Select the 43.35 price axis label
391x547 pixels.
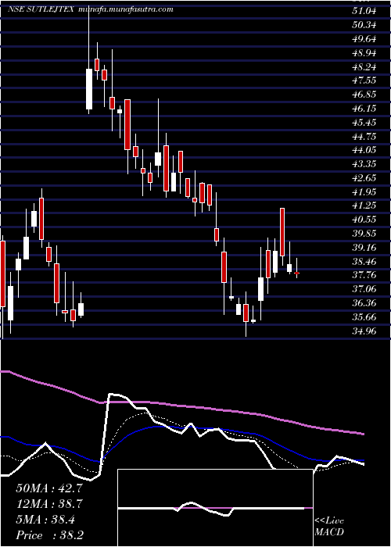(364, 164)
